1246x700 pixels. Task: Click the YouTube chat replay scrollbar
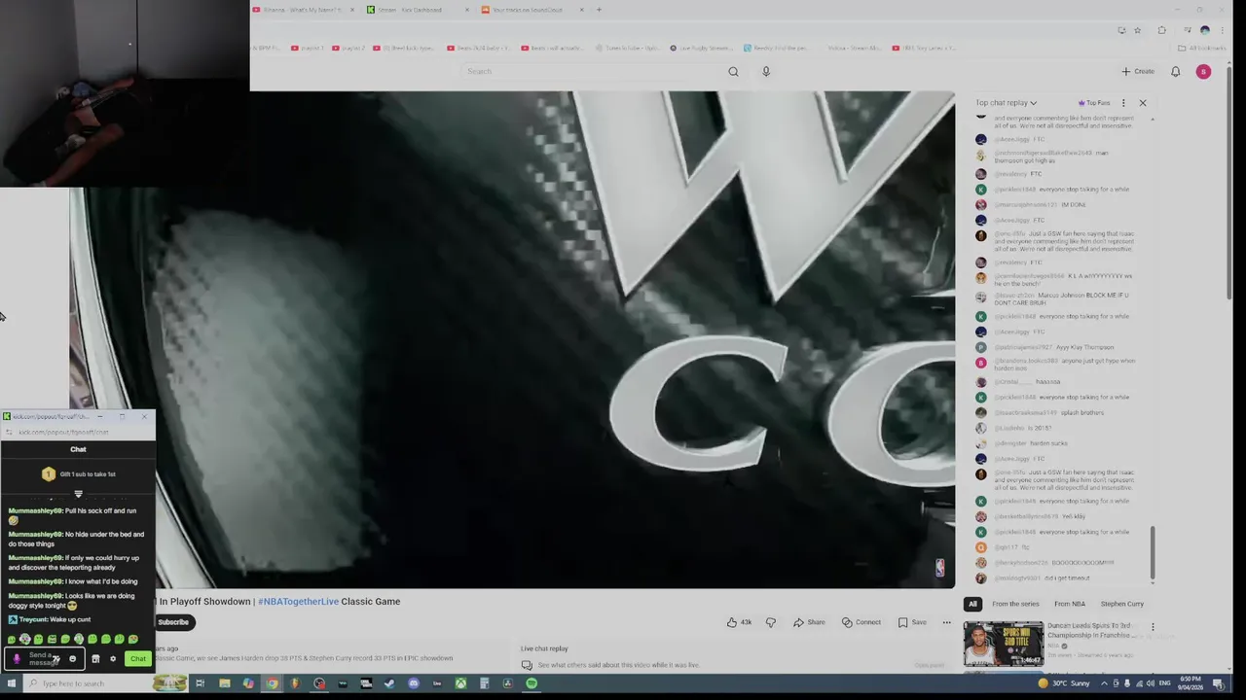click(x=1154, y=552)
